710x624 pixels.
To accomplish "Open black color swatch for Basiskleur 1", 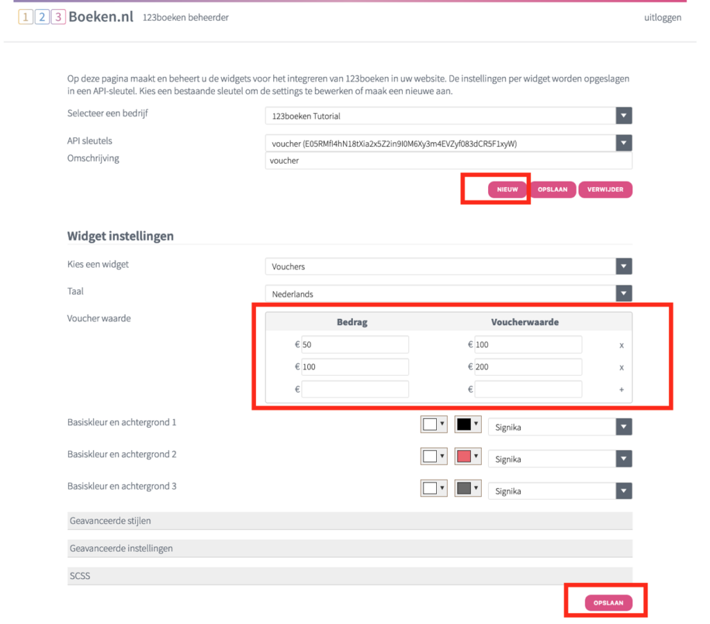I will pyautogui.click(x=468, y=424).
